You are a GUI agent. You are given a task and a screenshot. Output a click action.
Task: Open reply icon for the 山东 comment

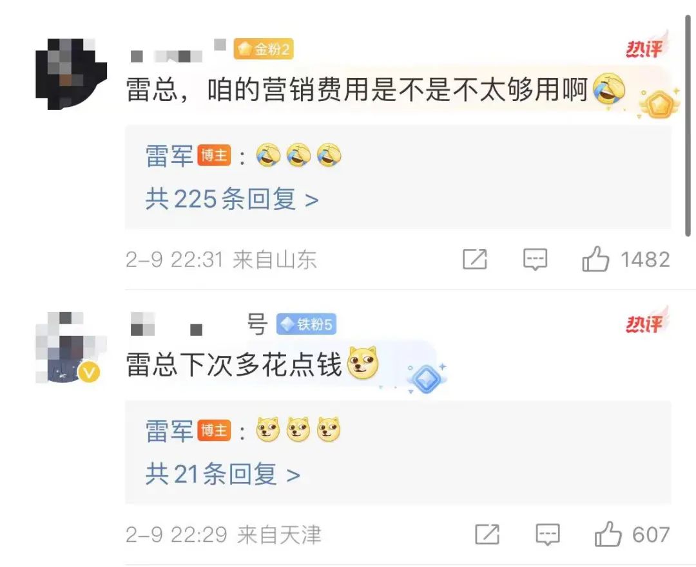tap(536, 259)
